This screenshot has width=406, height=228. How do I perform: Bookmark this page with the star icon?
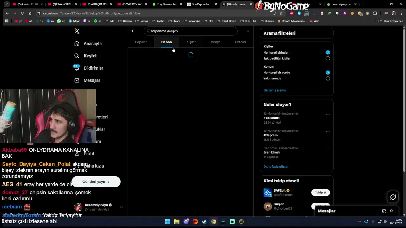pos(281,13)
